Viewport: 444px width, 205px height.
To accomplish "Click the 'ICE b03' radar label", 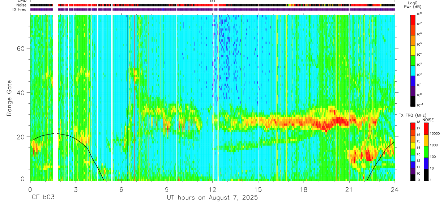I will [x=42, y=198].
